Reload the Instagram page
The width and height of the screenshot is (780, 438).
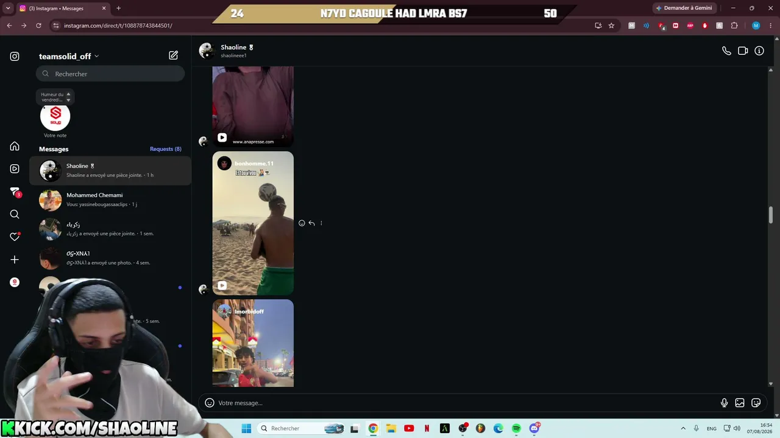coord(38,26)
